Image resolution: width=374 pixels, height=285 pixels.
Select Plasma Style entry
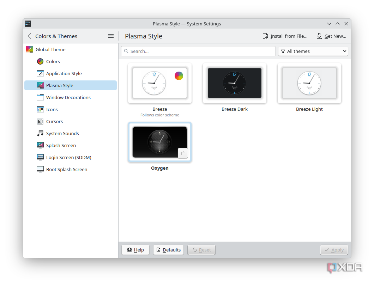(x=71, y=85)
